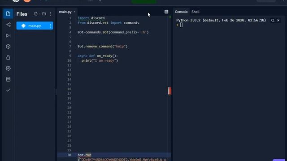
Task: Create a new folder in Files panel
Action: [44, 14]
